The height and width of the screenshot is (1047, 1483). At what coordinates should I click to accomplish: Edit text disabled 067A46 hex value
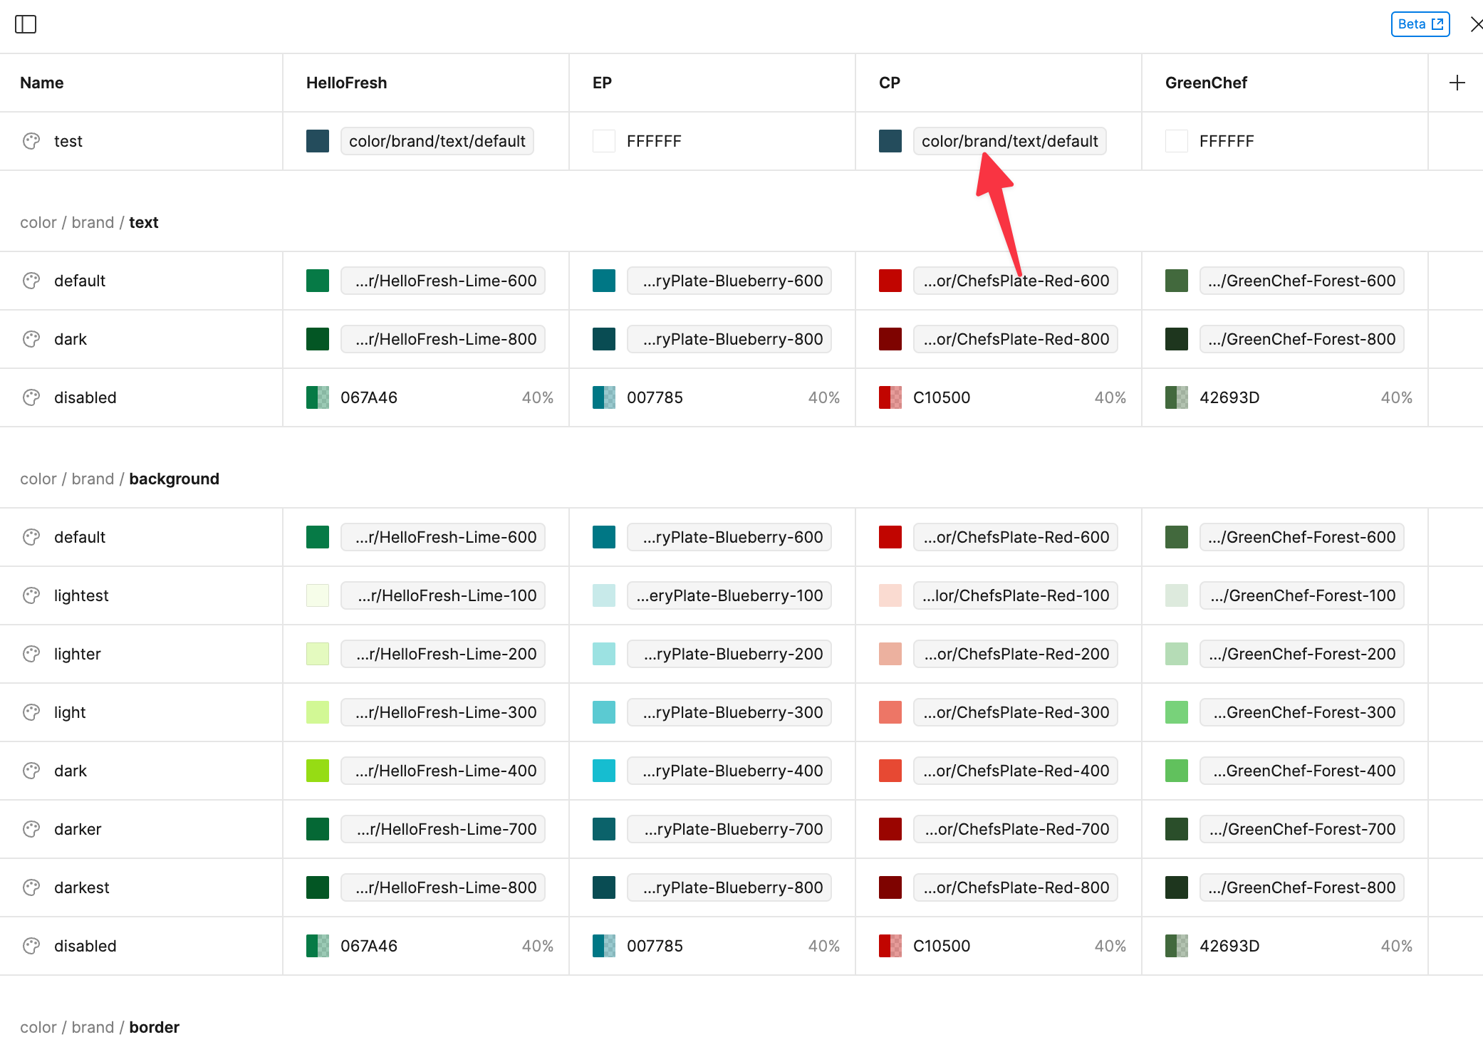(369, 397)
